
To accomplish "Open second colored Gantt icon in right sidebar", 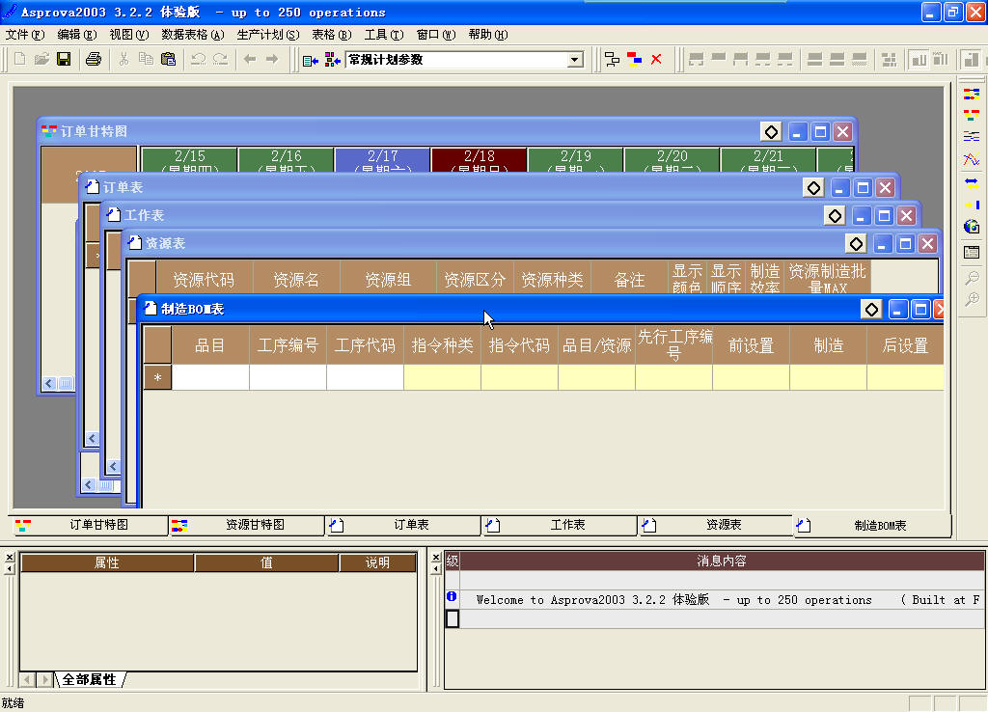I will click(972, 116).
